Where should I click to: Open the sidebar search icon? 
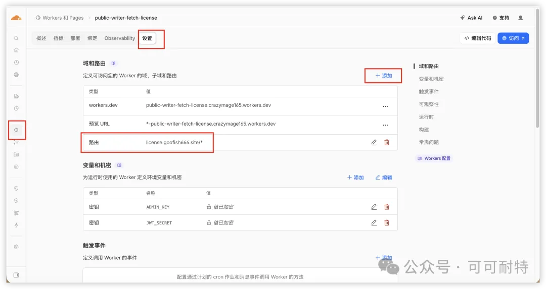[16, 38]
